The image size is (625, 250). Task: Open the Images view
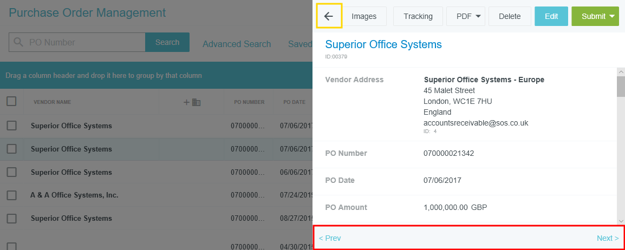[x=364, y=16]
